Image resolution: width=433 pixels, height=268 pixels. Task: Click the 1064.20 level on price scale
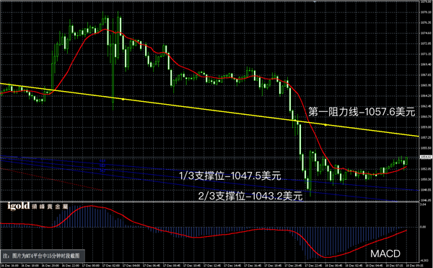426,95
